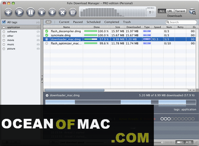Click the 160 KB/s speed limit slider knob
Image resolution: width=199 pixels, height=146 pixels.
coord(162,142)
